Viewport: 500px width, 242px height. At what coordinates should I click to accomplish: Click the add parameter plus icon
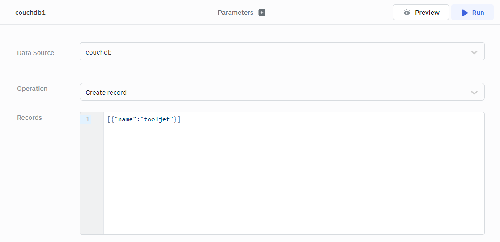[x=262, y=13]
